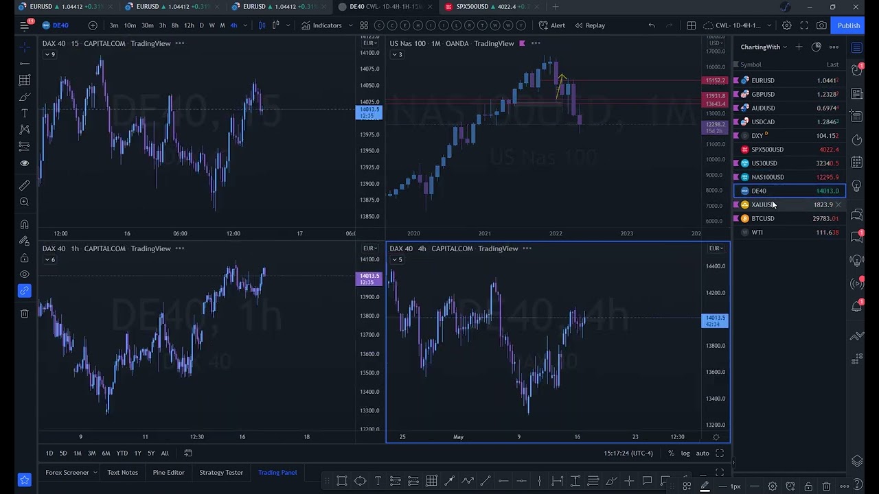Open the go to date calendar icon
This screenshot has width=879, height=494.
(188, 453)
